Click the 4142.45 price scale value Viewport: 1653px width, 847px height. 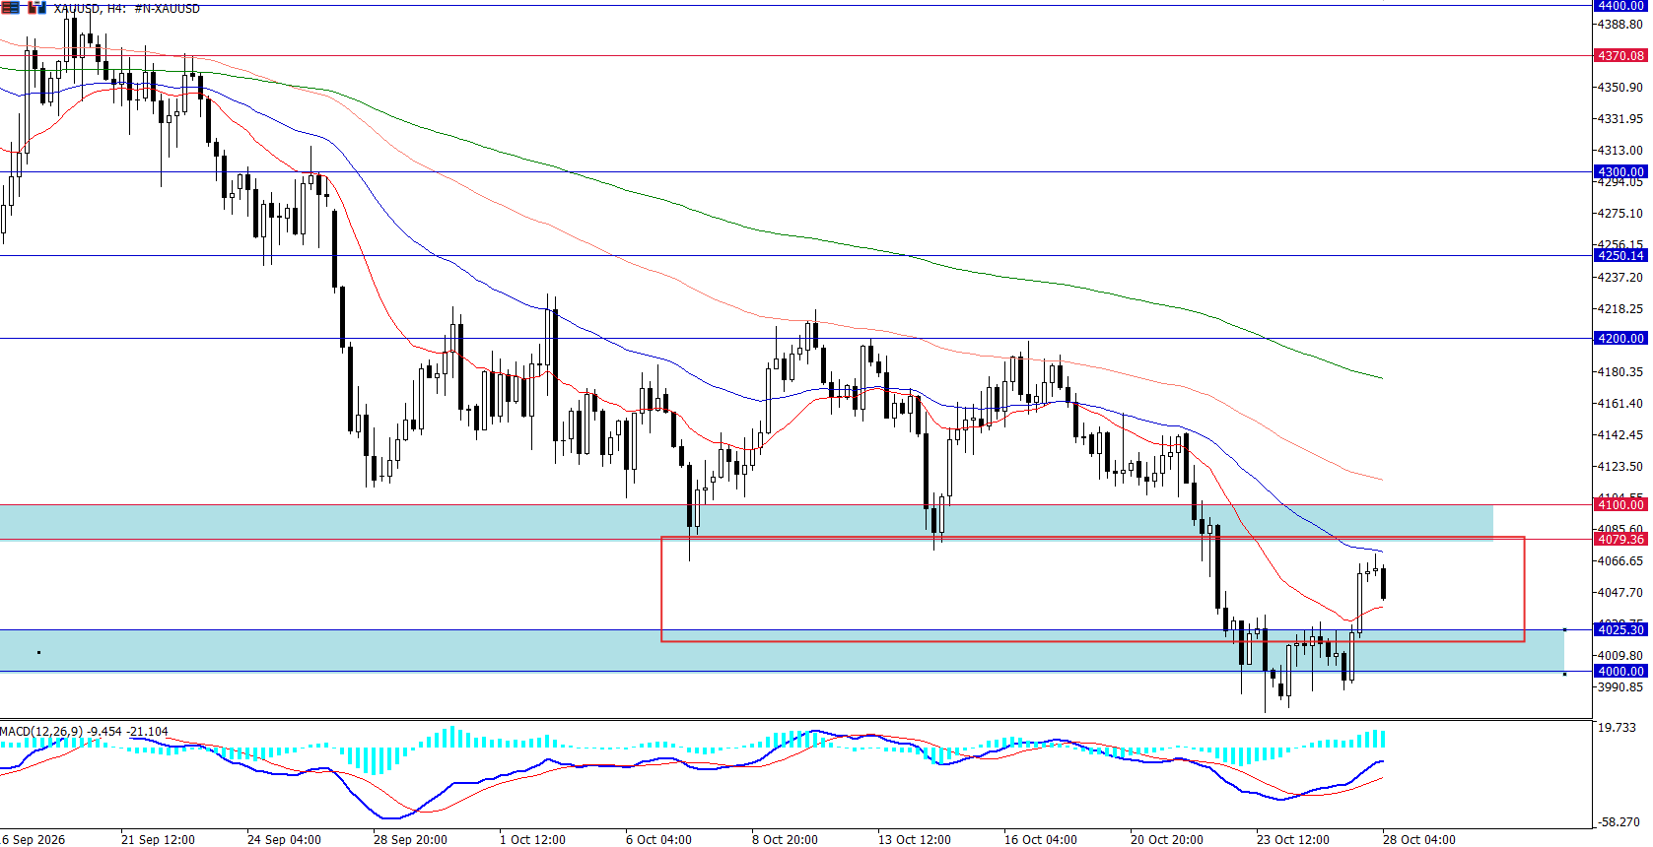(x=1620, y=435)
